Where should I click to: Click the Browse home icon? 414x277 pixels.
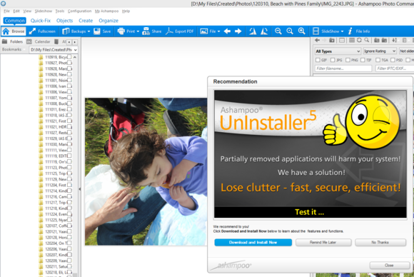point(6,31)
